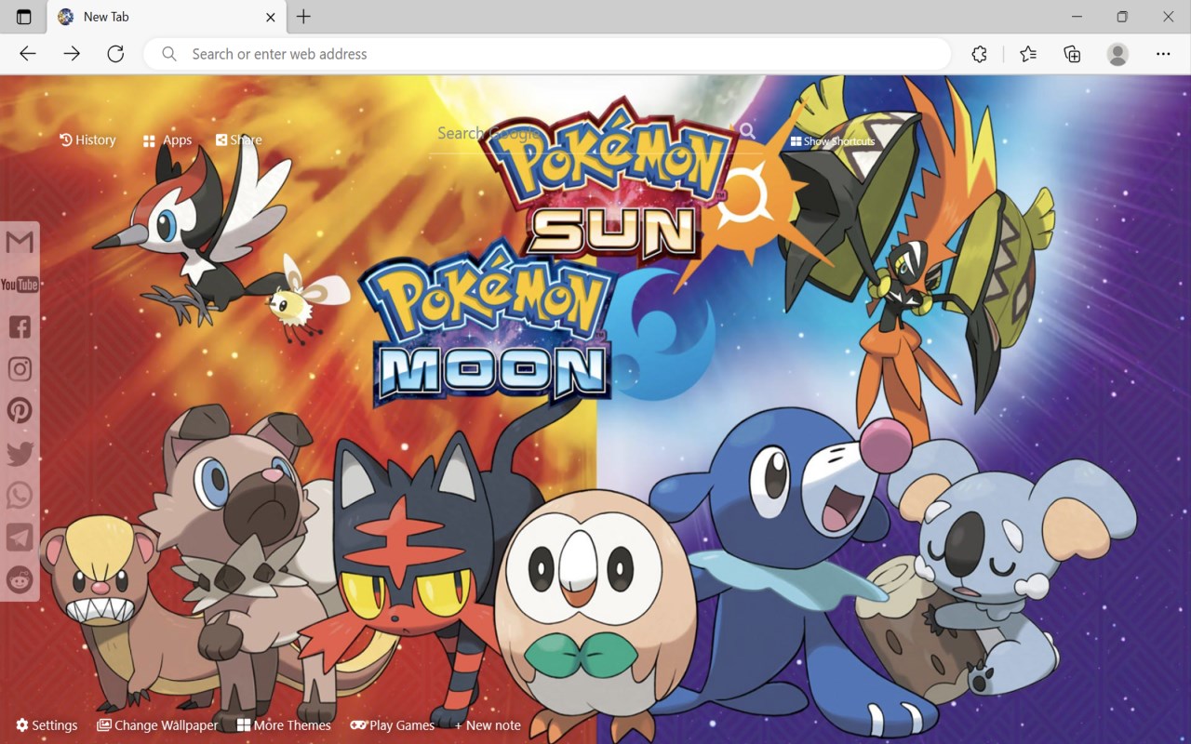Open the tab actions menu
Screen dimensions: 1191x744
tap(24, 17)
